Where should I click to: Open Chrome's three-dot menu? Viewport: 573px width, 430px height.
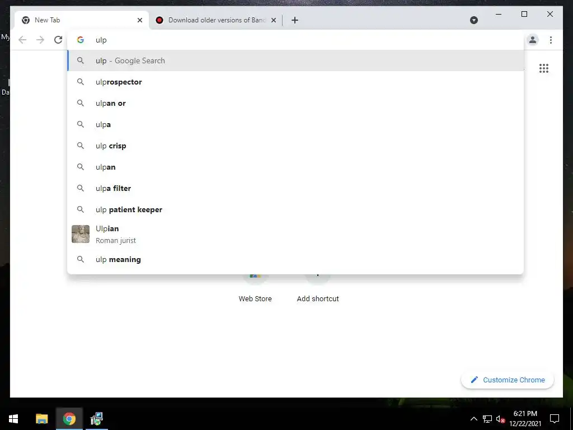551,40
